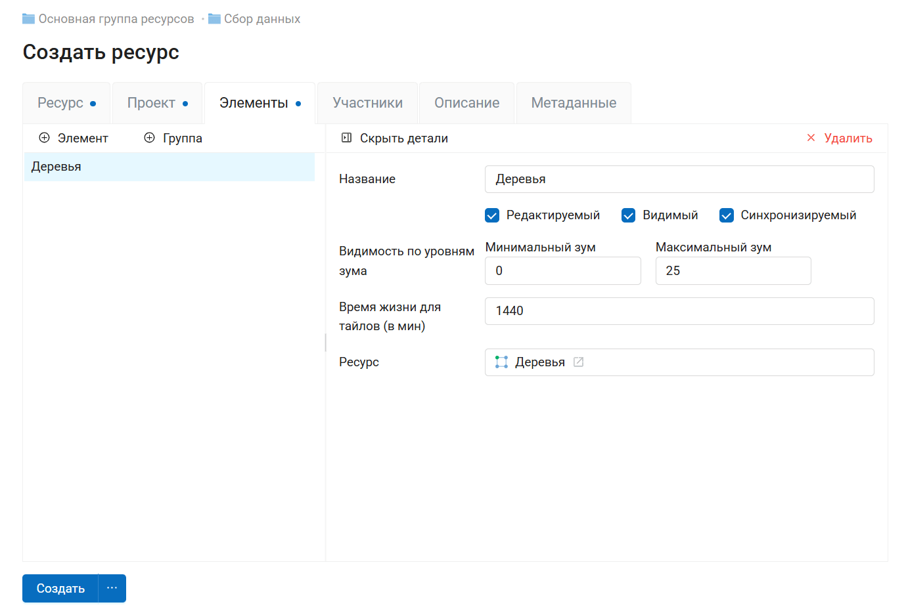Click the Скрыть детали panel icon

(346, 138)
